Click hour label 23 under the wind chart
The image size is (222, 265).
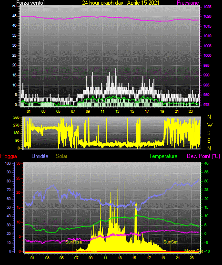(x=191, y=111)
